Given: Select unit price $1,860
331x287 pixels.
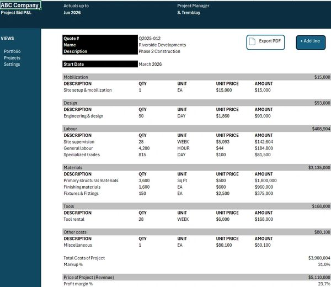Looking at the screenshot, I should click(x=222, y=116).
